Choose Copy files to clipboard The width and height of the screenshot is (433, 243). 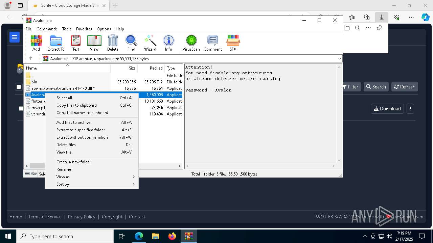tap(91, 105)
